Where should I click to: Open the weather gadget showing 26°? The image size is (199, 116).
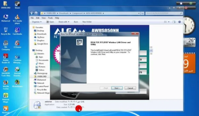(x=190, y=42)
